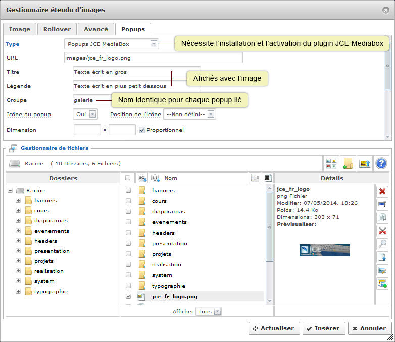
Task: Switch to the Rollover tab
Action: [57, 30]
